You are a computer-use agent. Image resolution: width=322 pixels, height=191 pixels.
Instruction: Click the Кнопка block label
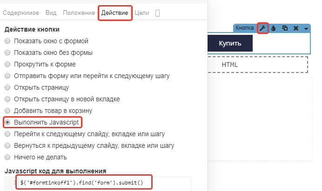point(245,28)
